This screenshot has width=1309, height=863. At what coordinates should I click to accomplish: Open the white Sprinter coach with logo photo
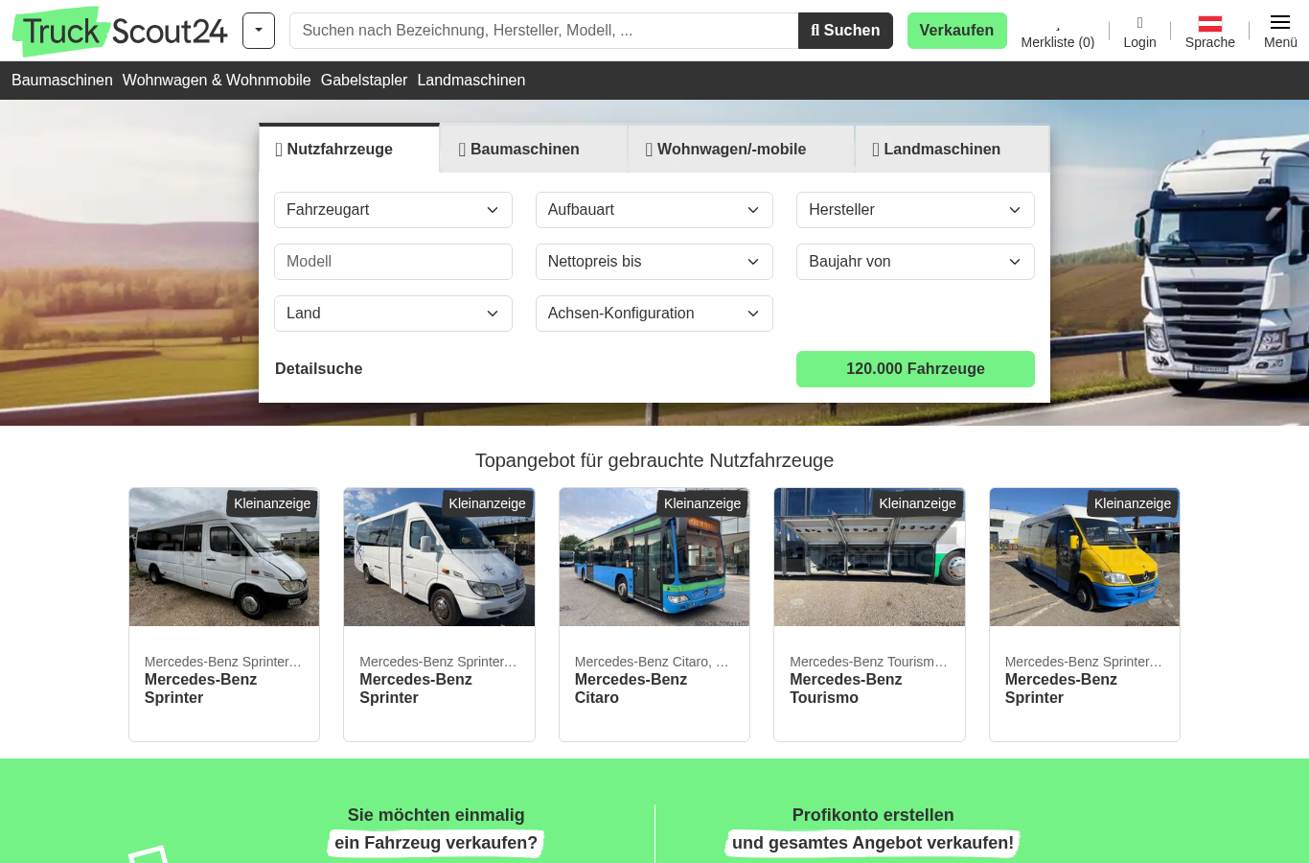click(439, 557)
